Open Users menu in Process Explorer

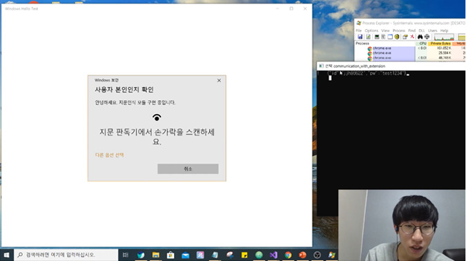pos(433,30)
